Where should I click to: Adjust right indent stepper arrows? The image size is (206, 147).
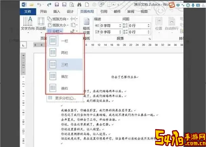pyautogui.click(x=120, y=32)
